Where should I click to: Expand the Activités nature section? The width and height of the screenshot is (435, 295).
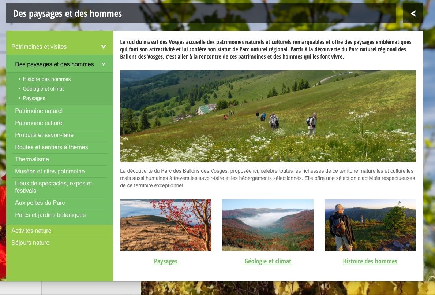pos(31,231)
